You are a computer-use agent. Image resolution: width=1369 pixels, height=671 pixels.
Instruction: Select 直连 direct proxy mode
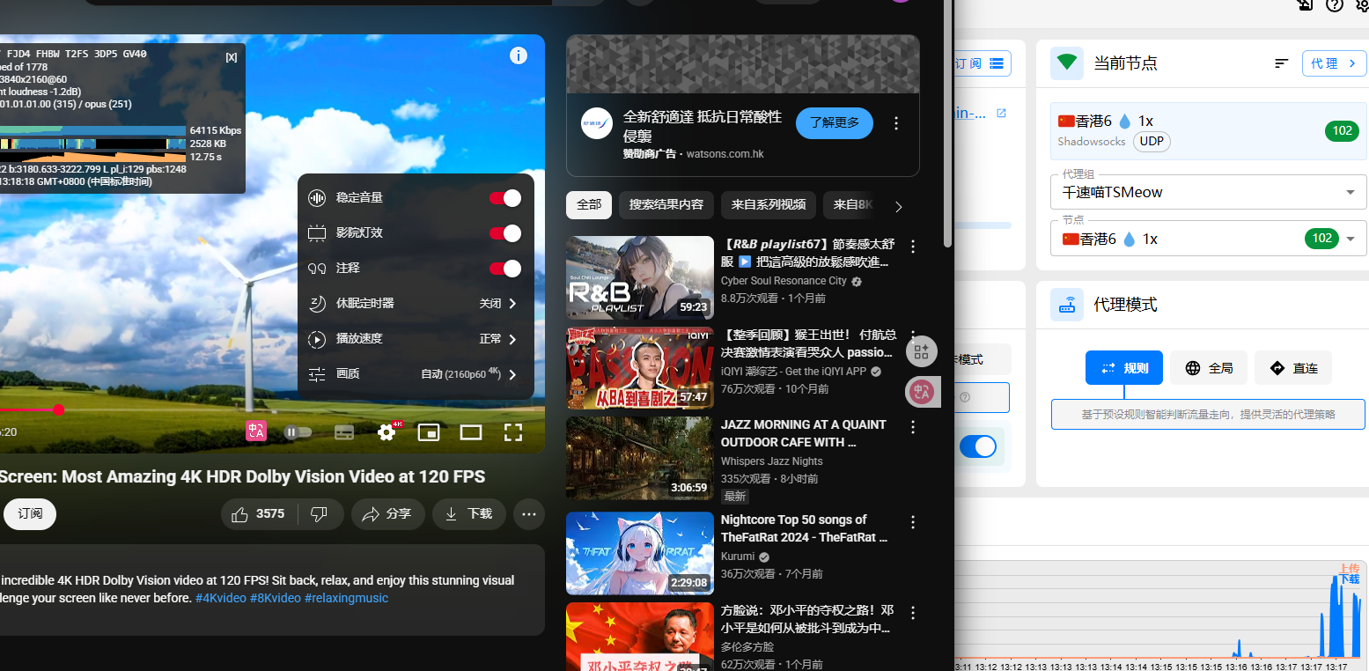click(1293, 368)
